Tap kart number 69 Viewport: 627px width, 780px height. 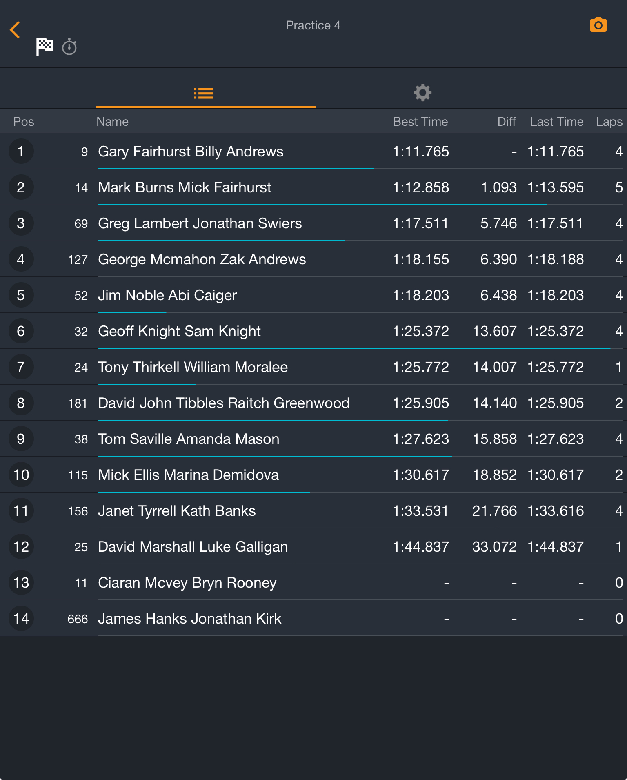[81, 224]
